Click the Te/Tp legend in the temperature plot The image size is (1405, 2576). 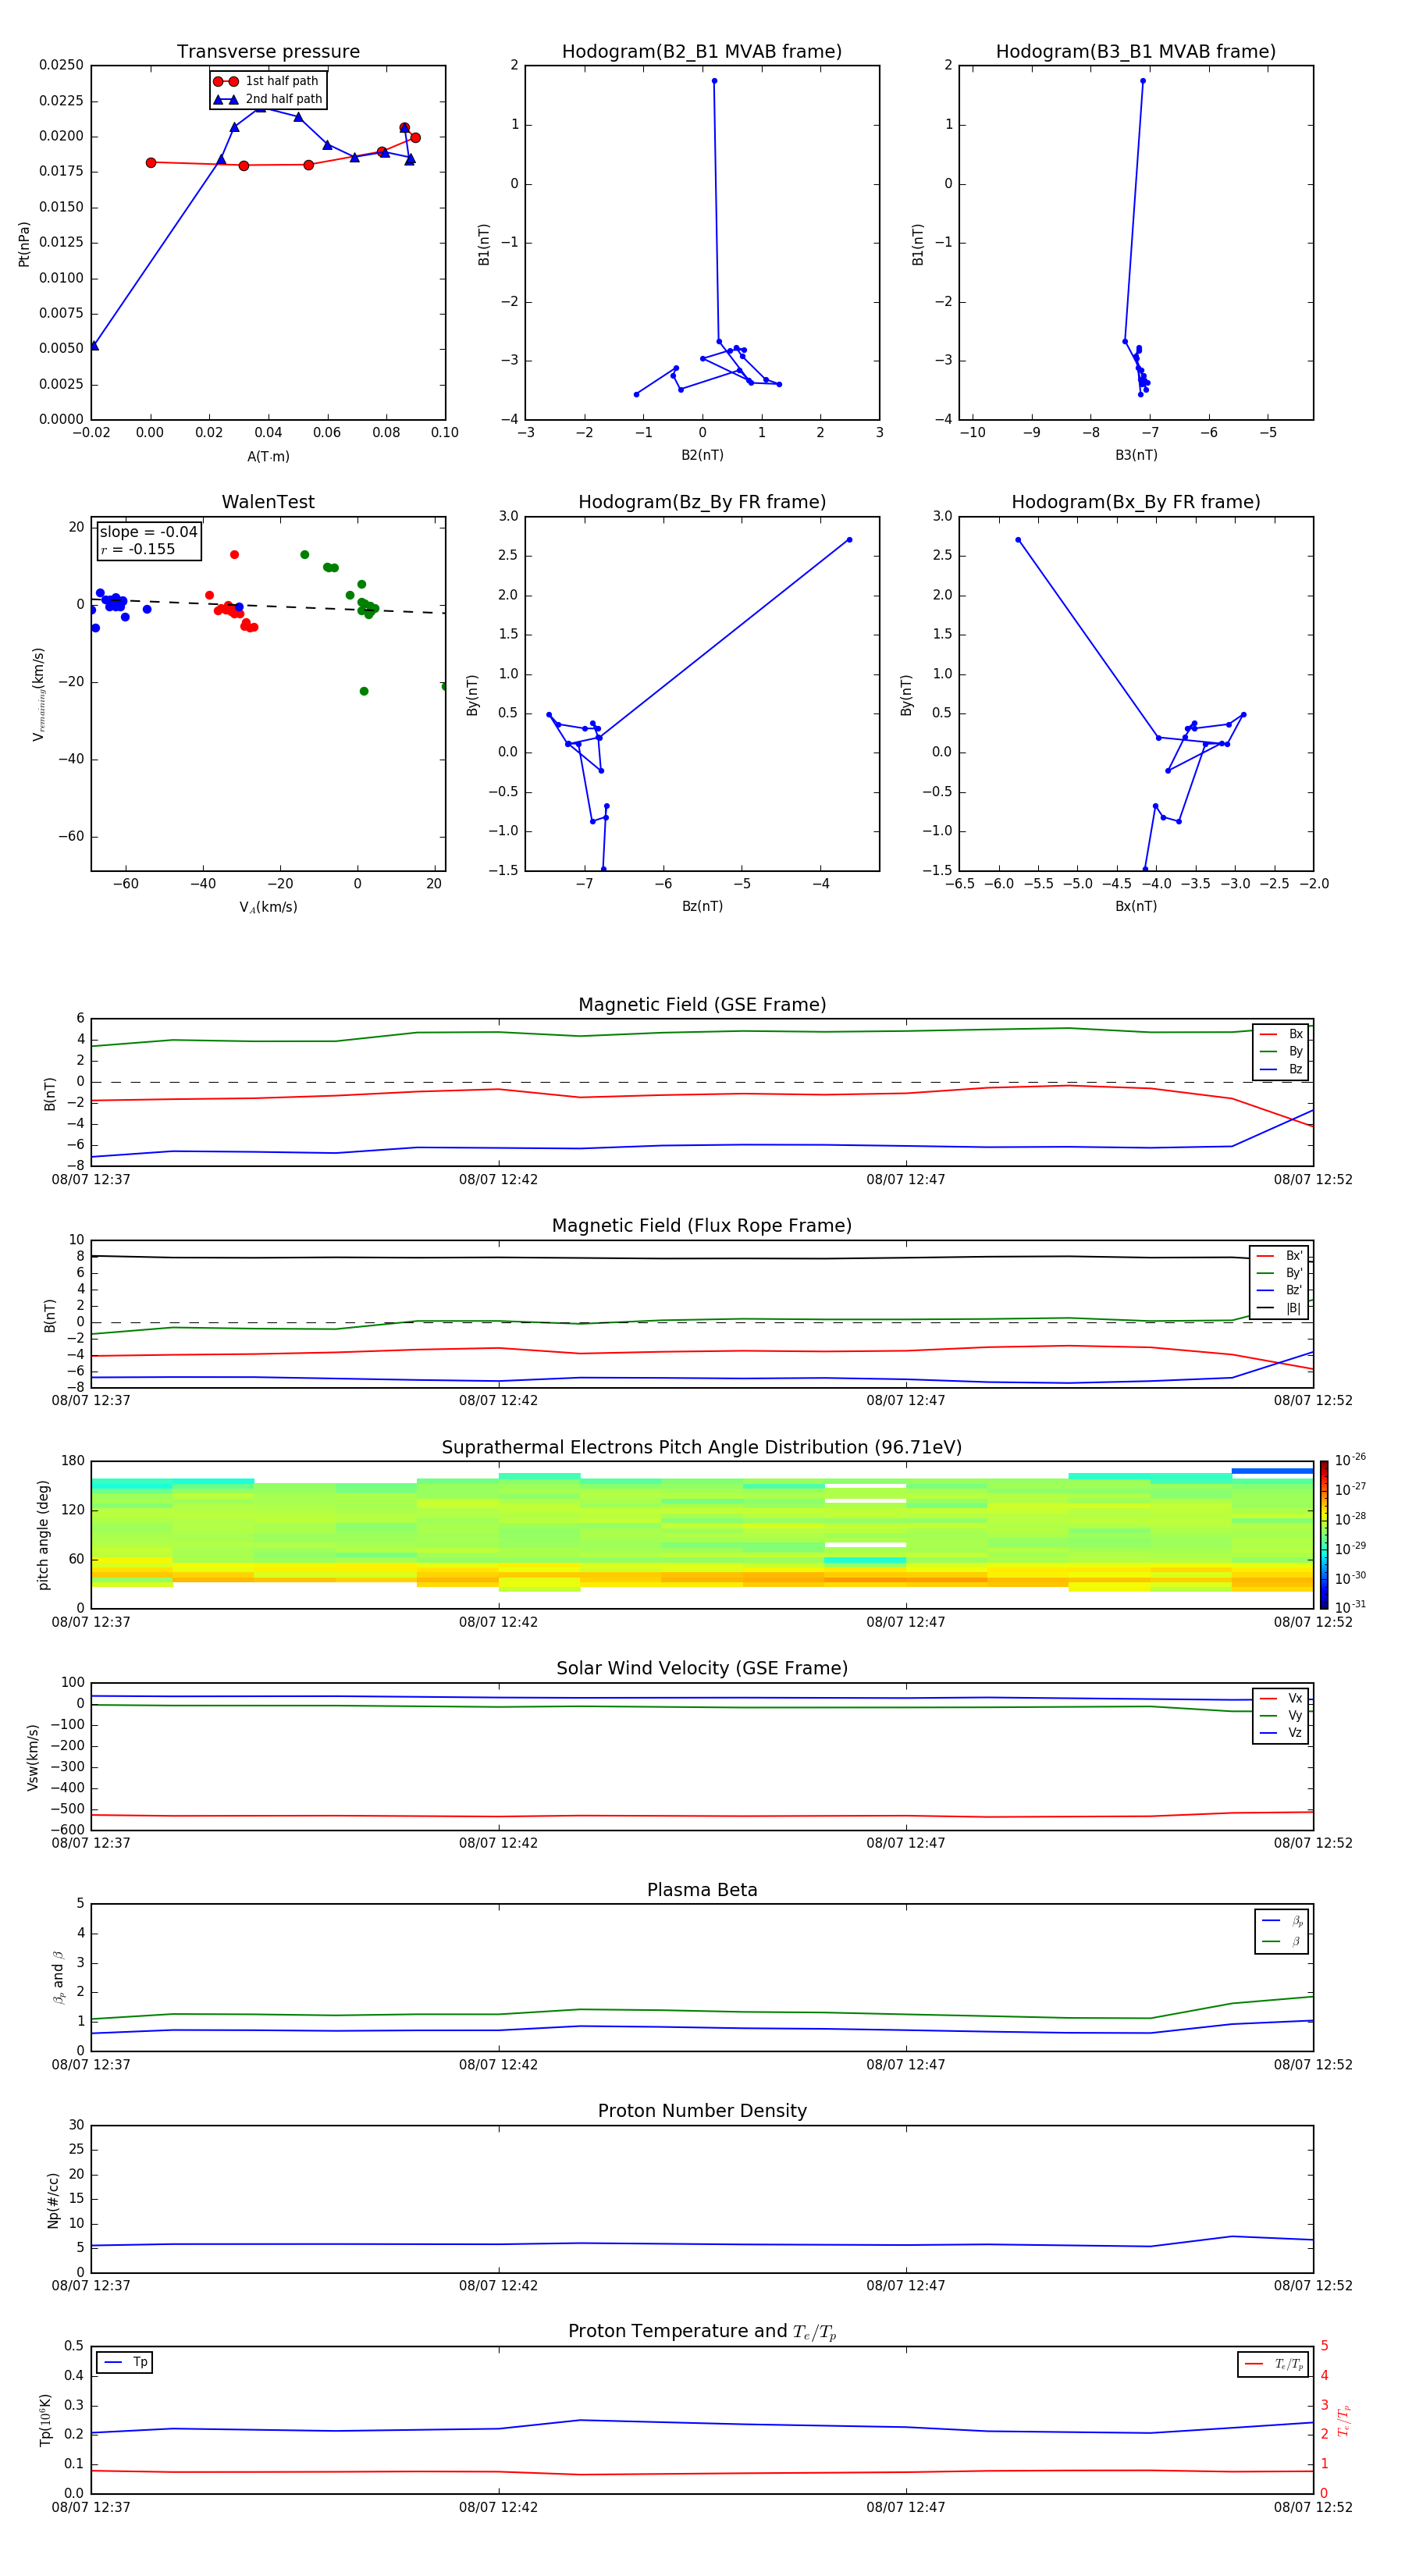point(1273,2364)
